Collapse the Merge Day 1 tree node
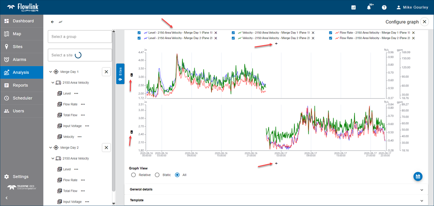Screen dimensions: 434x206 (51, 72)
